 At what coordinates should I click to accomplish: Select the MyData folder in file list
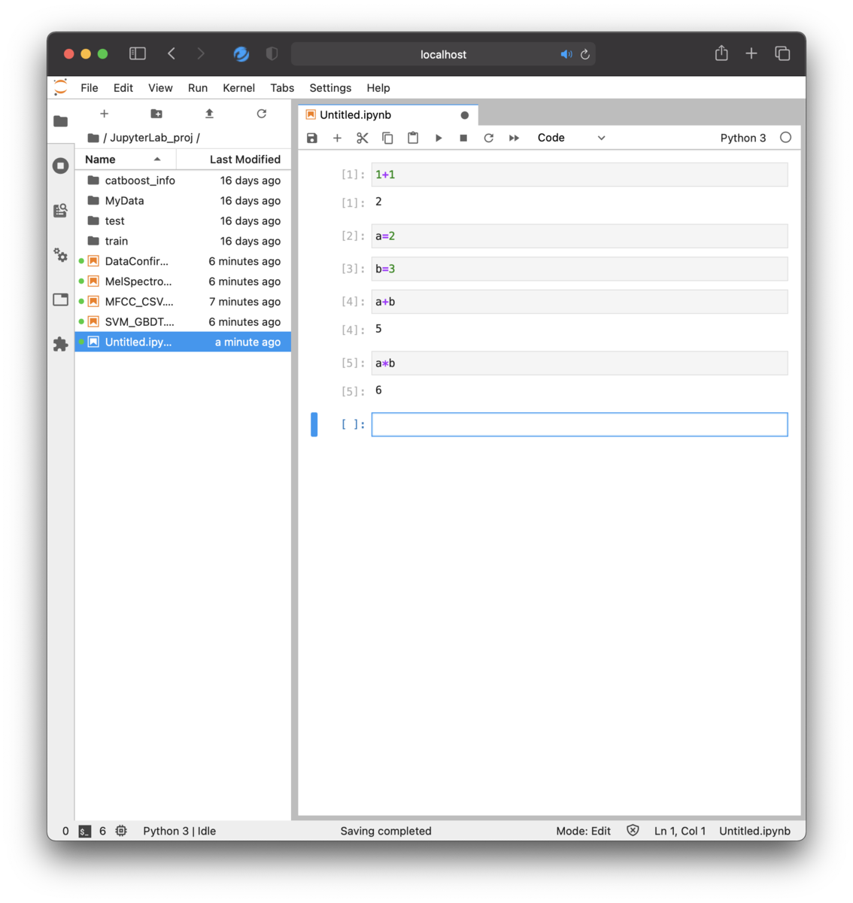183,201
